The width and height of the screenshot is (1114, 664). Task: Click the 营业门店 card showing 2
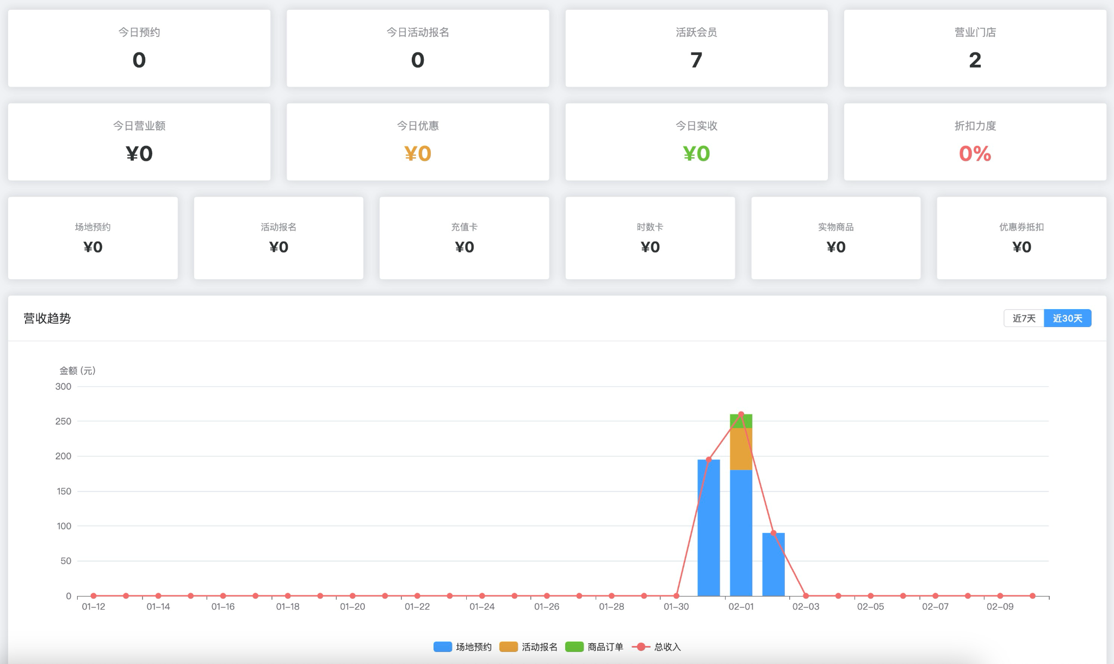click(975, 48)
